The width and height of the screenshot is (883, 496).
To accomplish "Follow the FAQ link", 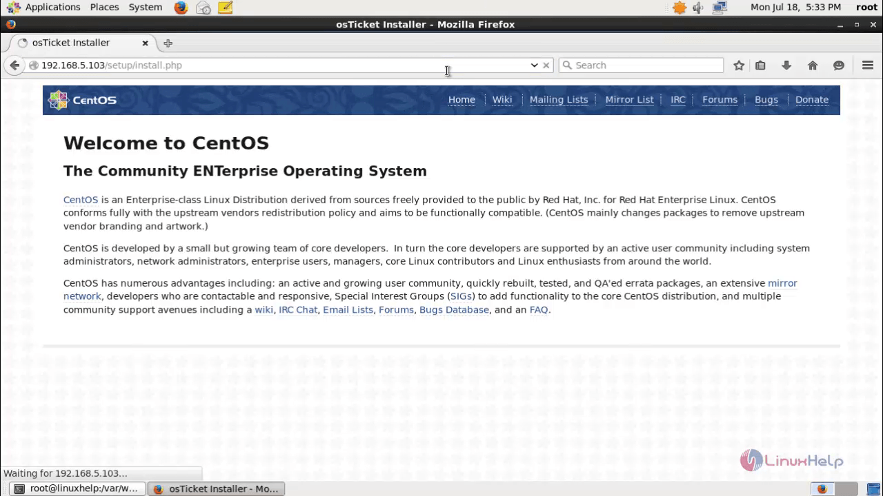I will pos(539,310).
